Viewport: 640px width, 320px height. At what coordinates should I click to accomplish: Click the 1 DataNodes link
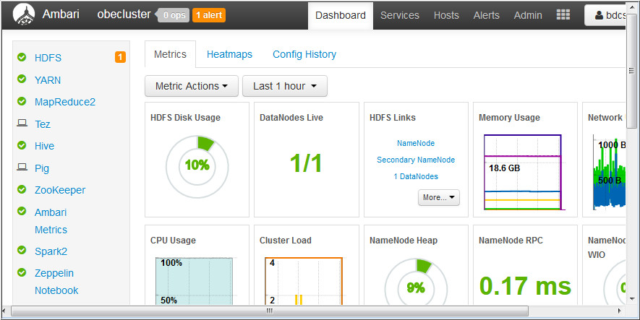point(416,176)
